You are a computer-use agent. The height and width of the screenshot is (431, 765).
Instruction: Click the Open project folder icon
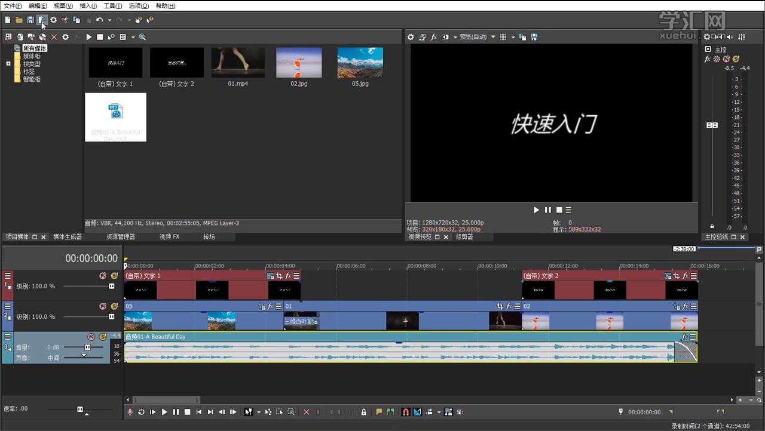tap(19, 20)
